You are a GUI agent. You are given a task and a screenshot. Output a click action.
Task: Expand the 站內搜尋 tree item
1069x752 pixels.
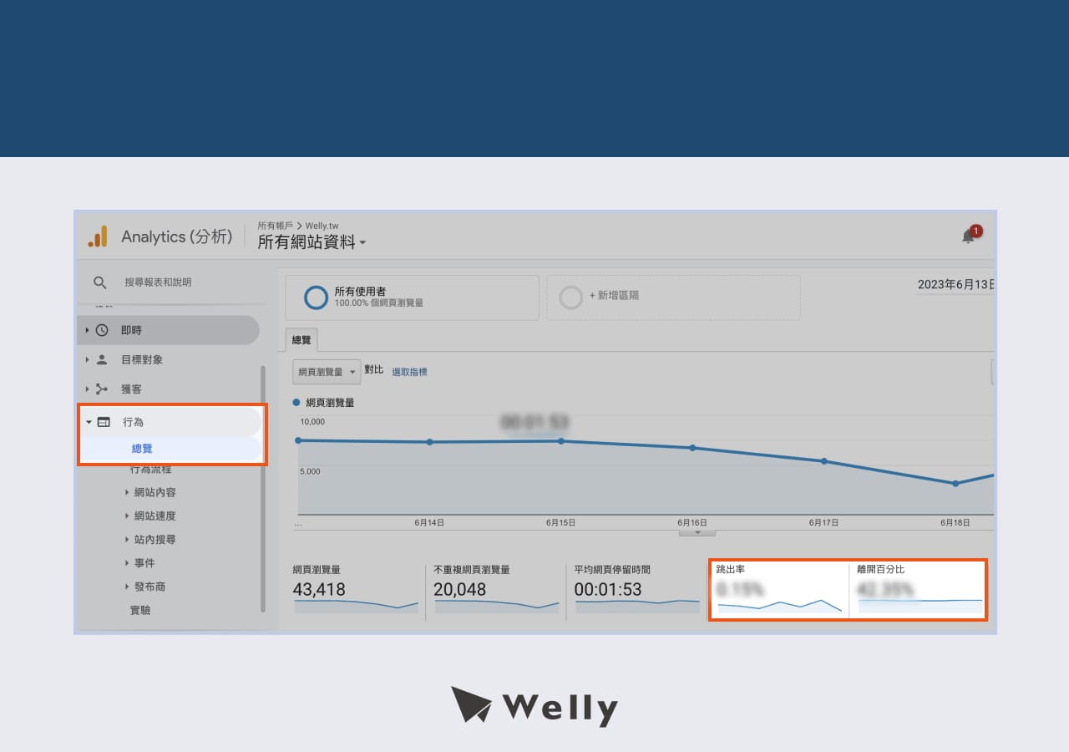click(127, 539)
